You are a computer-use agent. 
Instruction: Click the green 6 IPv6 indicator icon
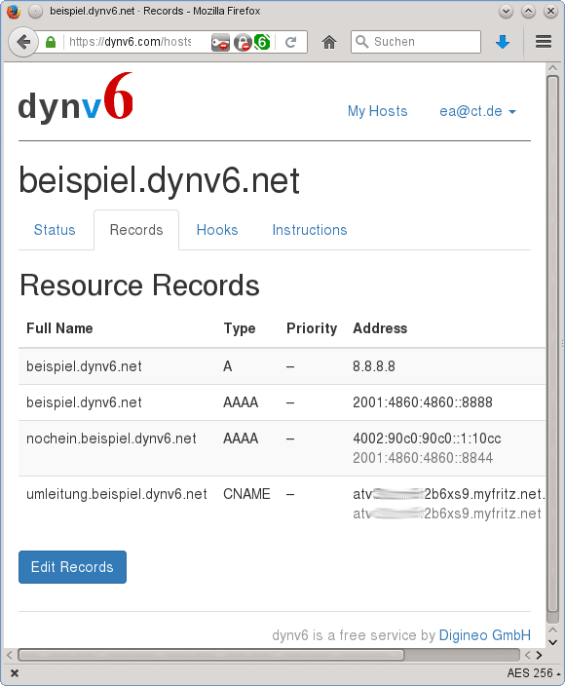click(262, 42)
